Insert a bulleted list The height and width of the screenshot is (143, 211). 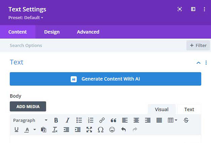(x=79, y=120)
